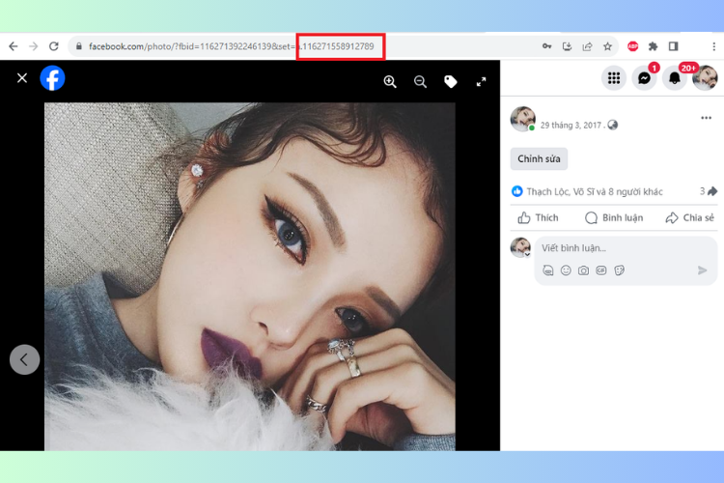Toggle the browser side panel
Viewport: 724px width, 483px height.
point(673,46)
